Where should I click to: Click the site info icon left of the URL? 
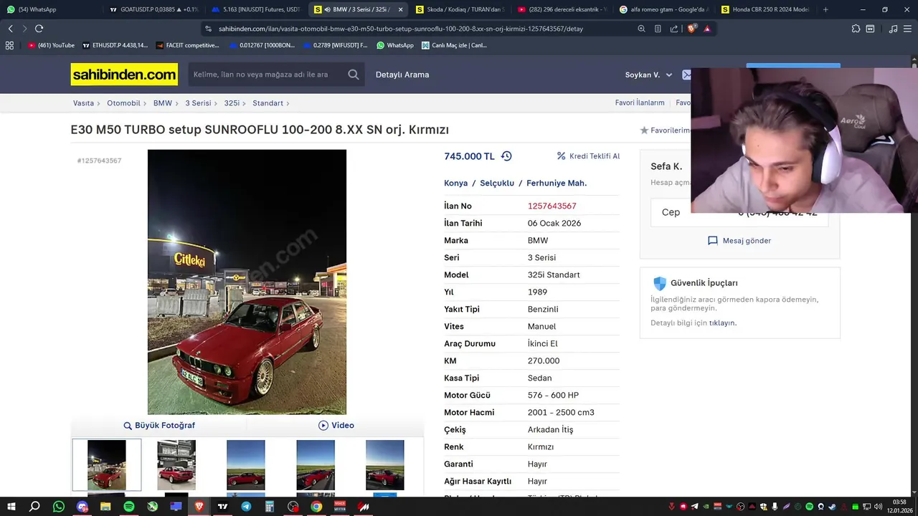(x=209, y=29)
